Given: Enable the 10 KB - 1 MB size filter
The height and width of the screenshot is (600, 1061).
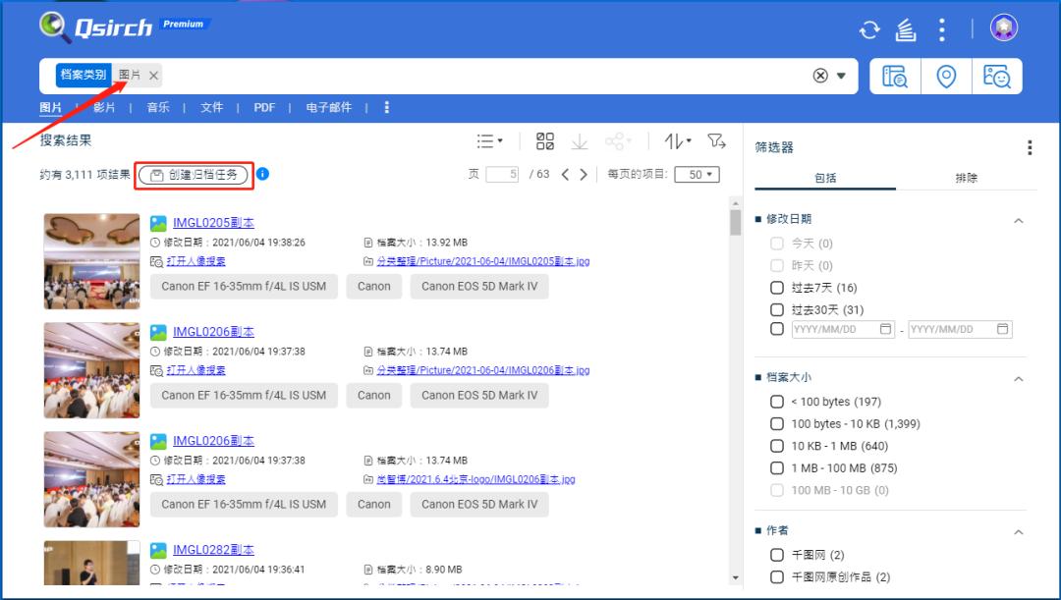Looking at the screenshot, I should (777, 445).
